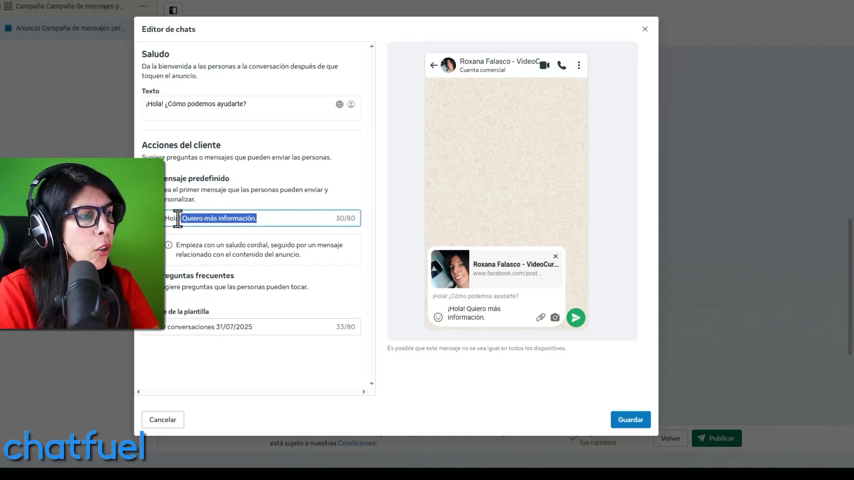Edit the Saludo text field
The height and width of the screenshot is (480, 854).
pyautogui.click(x=251, y=108)
